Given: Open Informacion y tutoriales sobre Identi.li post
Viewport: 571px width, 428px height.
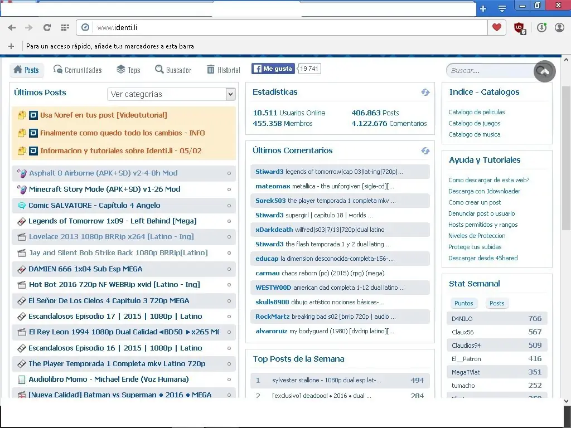Looking at the screenshot, I should (121, 151).
